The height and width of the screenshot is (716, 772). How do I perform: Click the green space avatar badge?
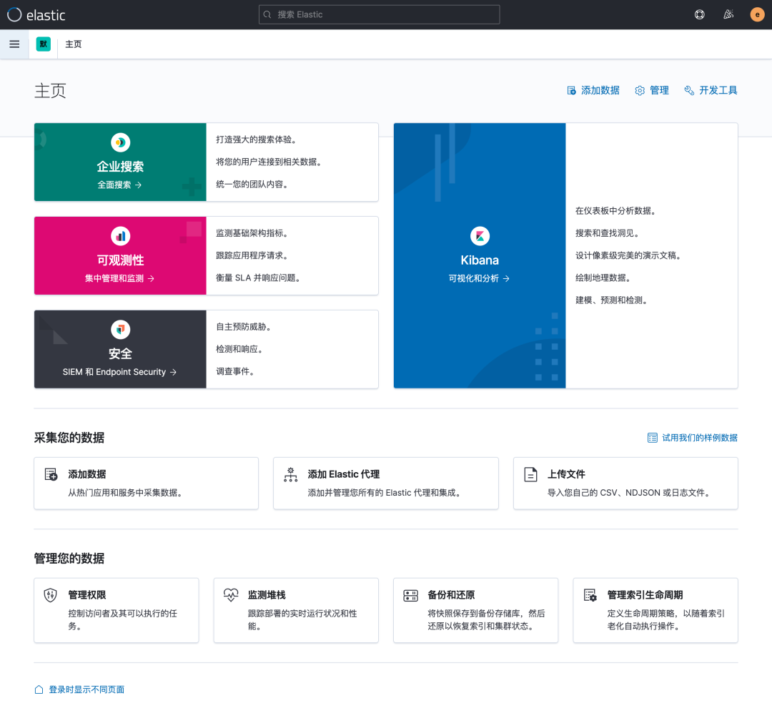click(x=44, y=44)
